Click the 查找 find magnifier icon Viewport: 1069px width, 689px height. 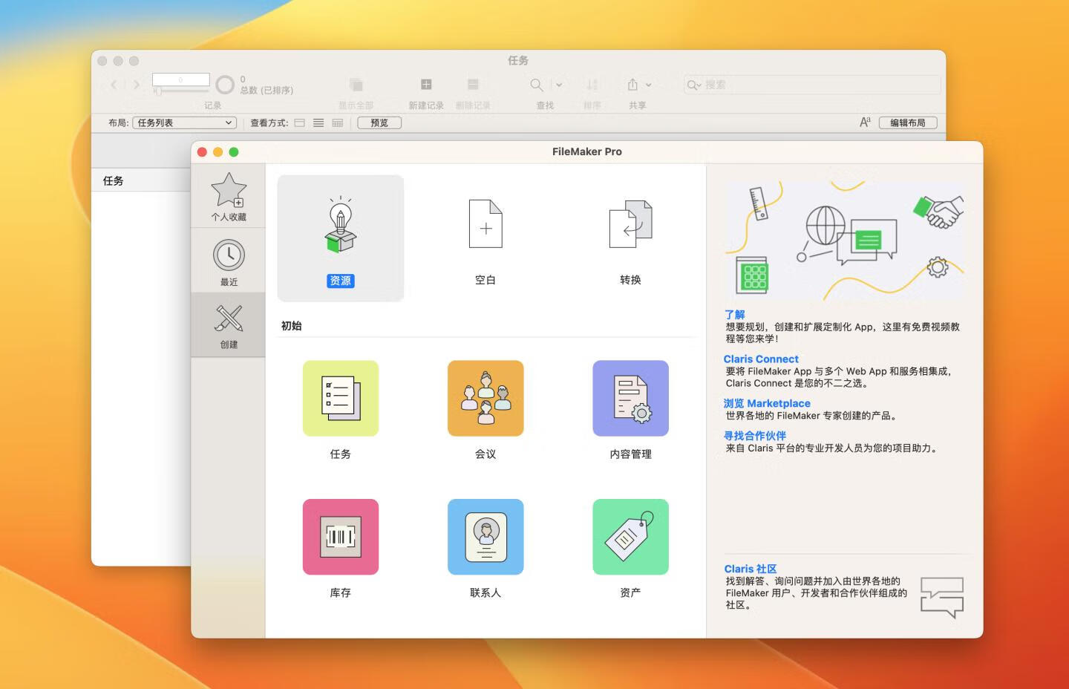[x=537, y=85]
